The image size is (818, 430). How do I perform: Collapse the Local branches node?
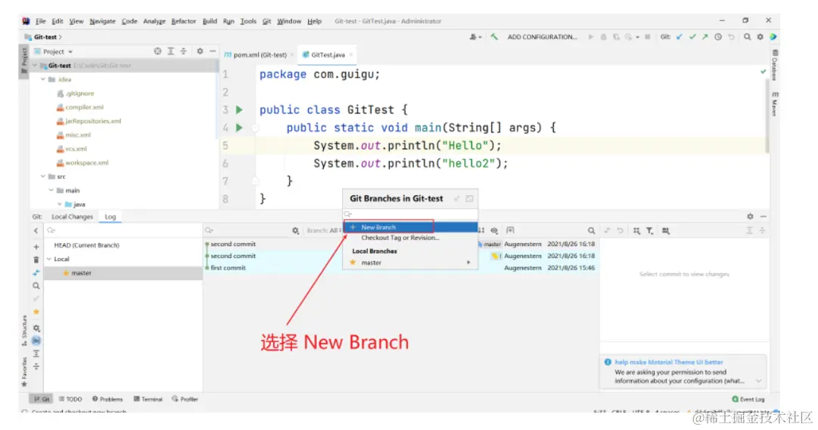coord(49,260)
